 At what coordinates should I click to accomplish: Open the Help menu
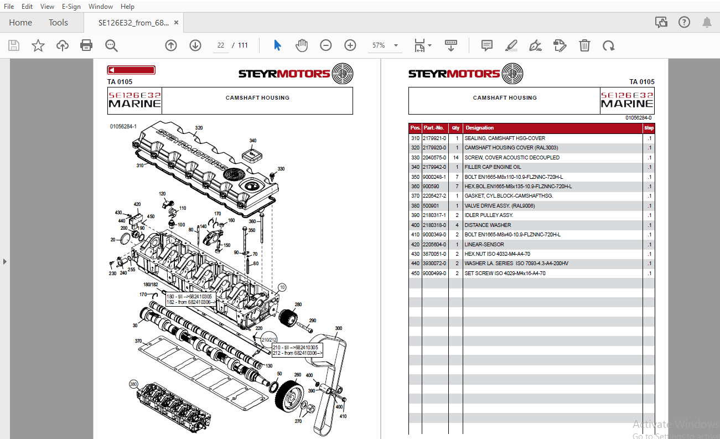127,6
